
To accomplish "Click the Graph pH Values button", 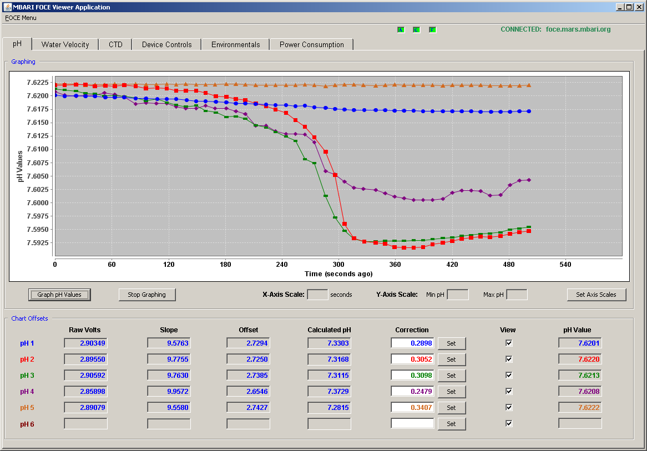I will point(59,295).
